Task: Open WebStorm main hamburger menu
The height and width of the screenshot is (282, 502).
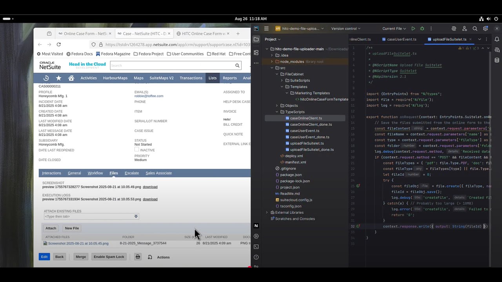Action: coord(266,29)
